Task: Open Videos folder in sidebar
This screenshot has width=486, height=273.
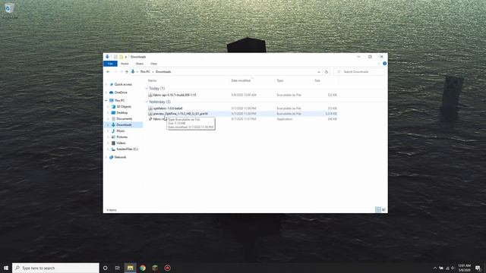Action: (x=121, y=143)
